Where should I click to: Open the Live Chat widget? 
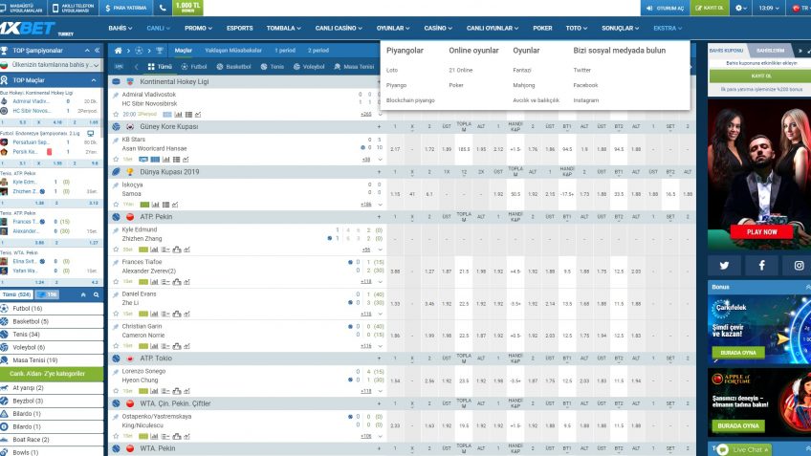pyautogui.click(x=753, y=449)
